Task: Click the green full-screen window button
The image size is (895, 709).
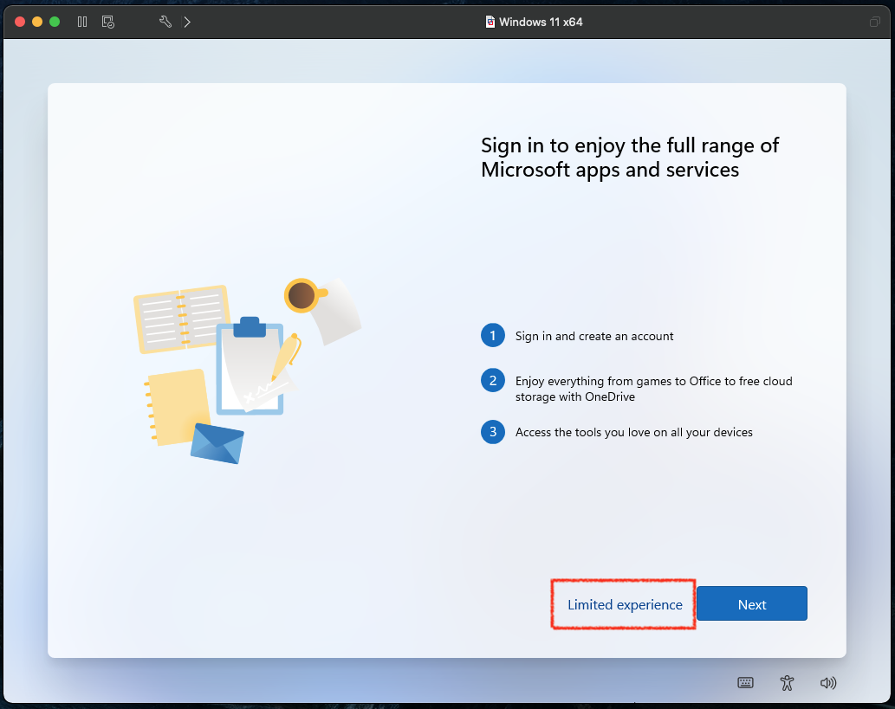Action: point(55,22)
